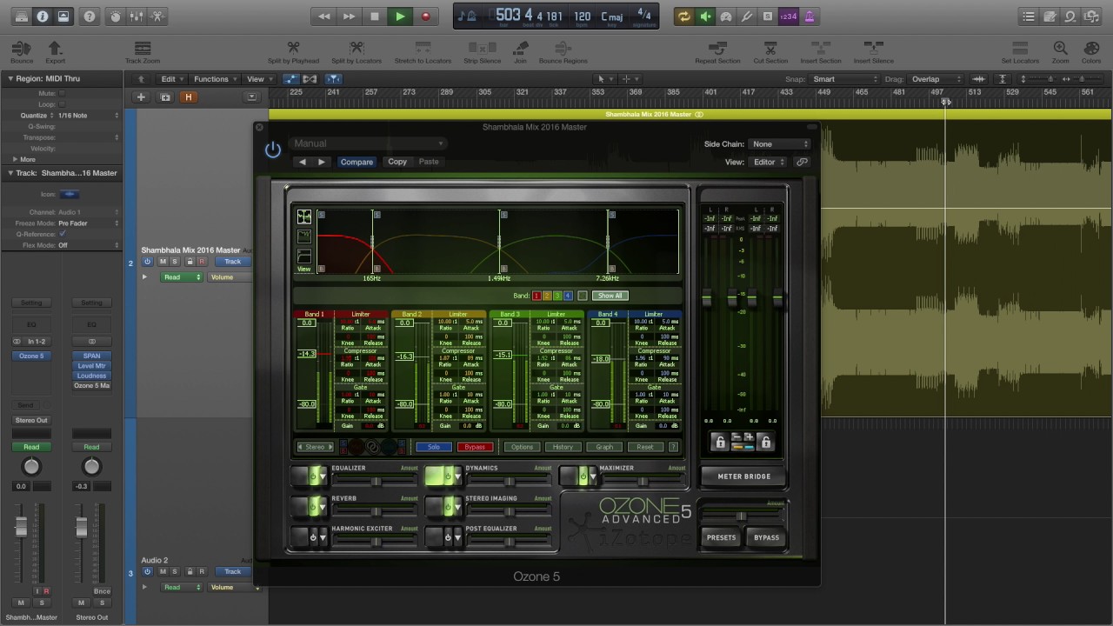Toggle Count-in 1234 button
1113x626 pixels.
pos(789,17)
